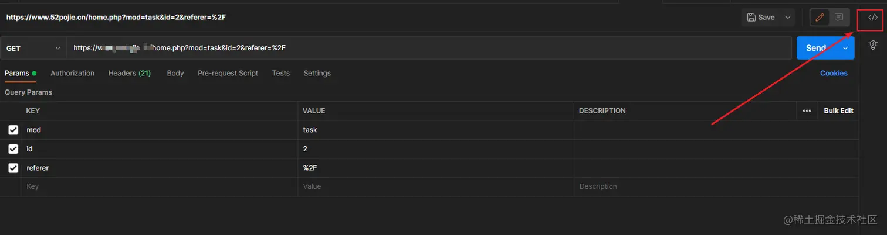Open the lightbulb info panel icon

point(873,44)
